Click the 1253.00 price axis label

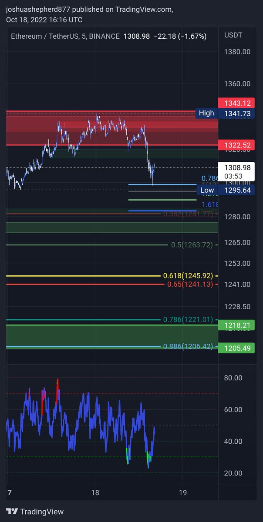pyautogui.click(x=237, y=263)
